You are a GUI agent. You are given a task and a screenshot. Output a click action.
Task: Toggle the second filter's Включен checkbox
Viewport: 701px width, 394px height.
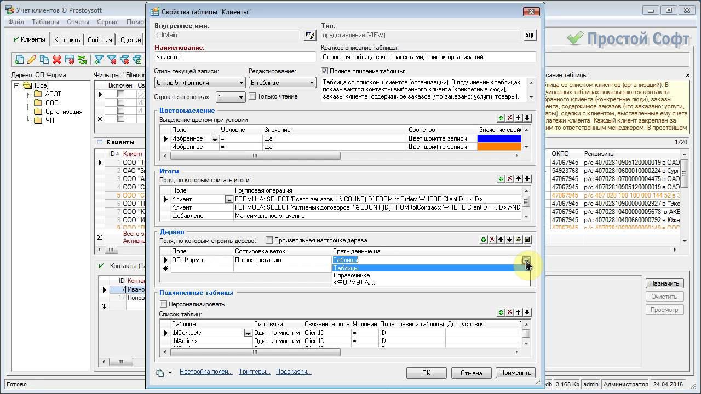[120, 102]
